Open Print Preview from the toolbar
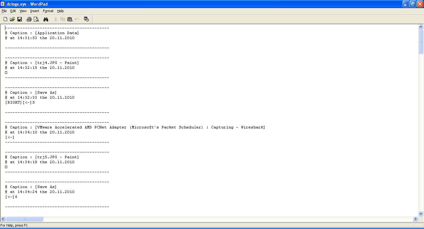 (36, 19)
